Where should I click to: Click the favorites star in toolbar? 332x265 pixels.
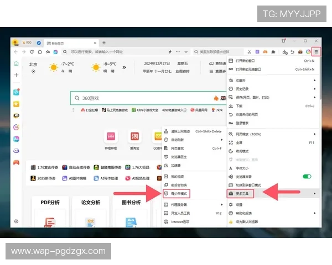click(48, 52)
